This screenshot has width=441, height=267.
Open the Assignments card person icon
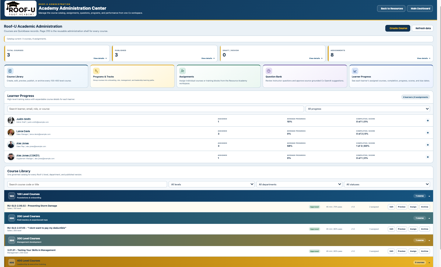coord(182,71)
